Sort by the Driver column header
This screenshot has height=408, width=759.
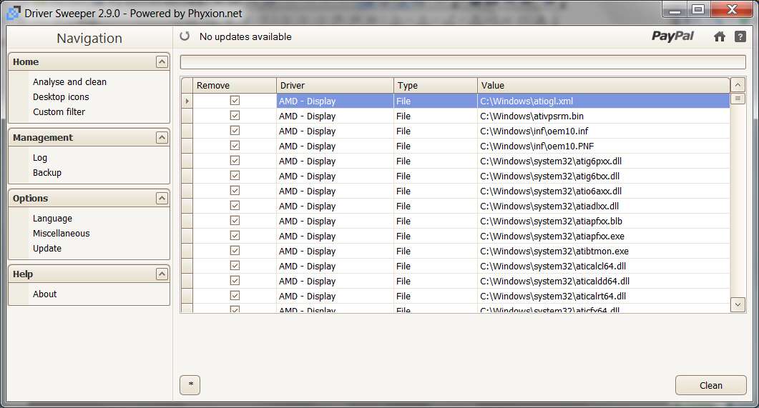[335, 86]
